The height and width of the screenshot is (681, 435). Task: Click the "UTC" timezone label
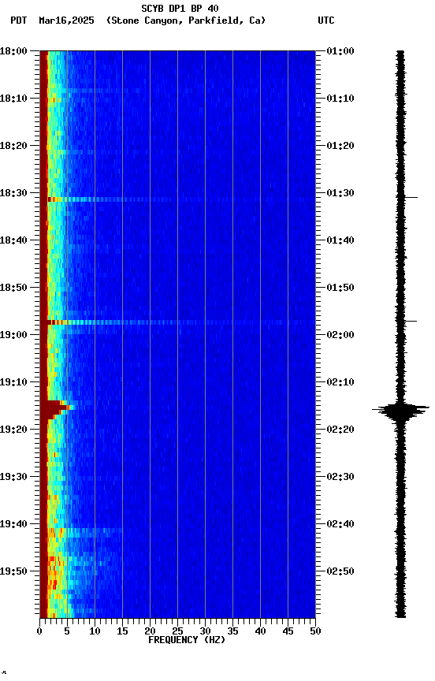326,20
